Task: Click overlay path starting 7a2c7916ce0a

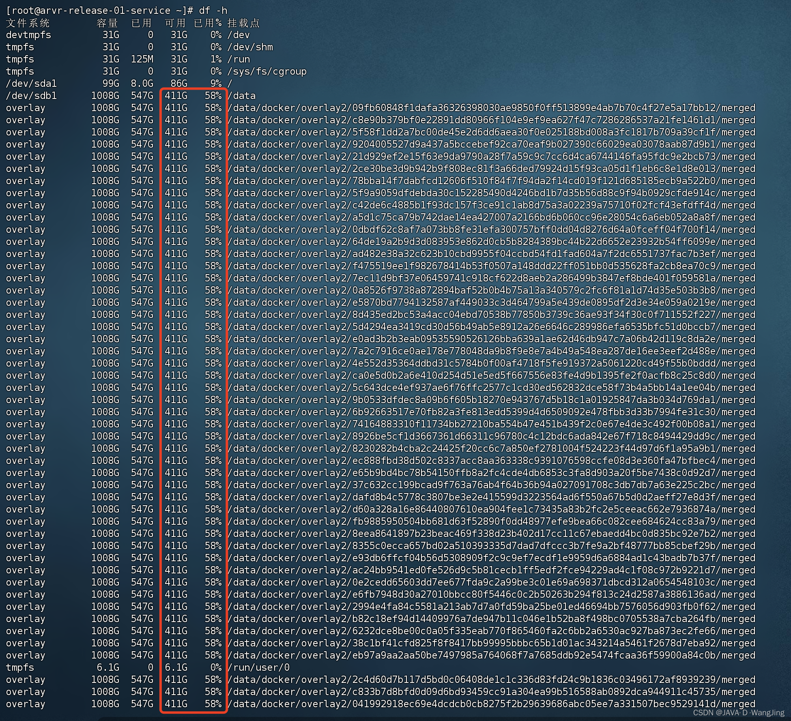Action: pyautogui.click(x=492, y=351)
